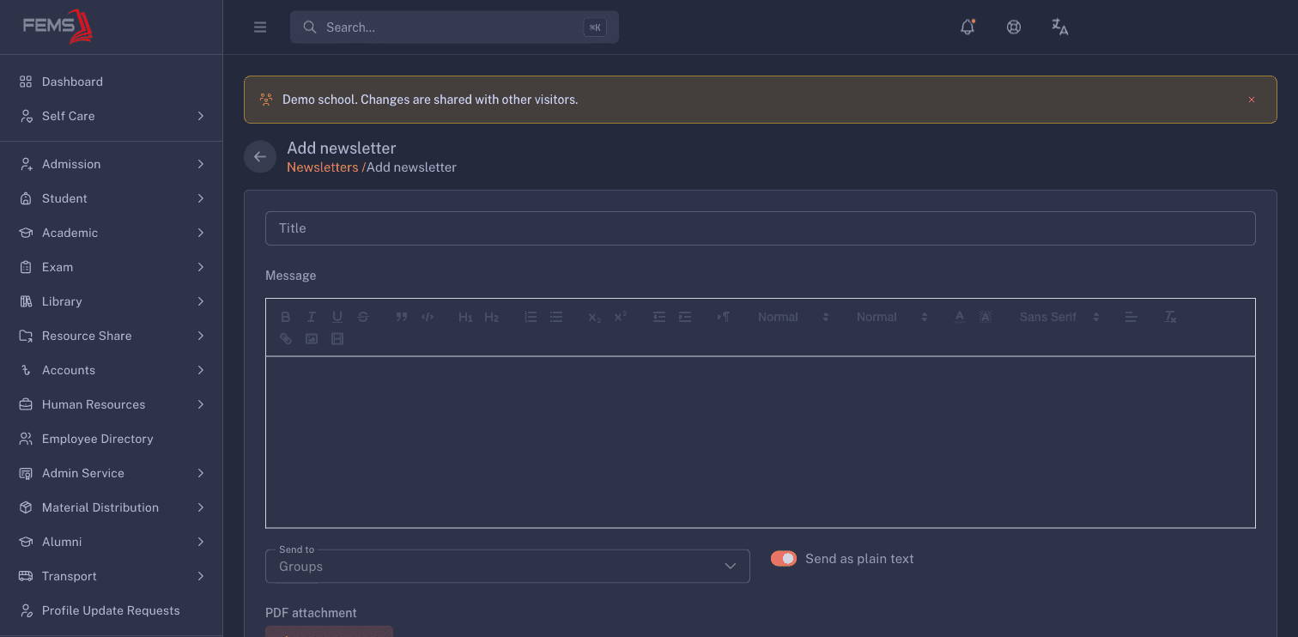Insert an image into message
Screen dimensions: 1298x637
(312, 339)
